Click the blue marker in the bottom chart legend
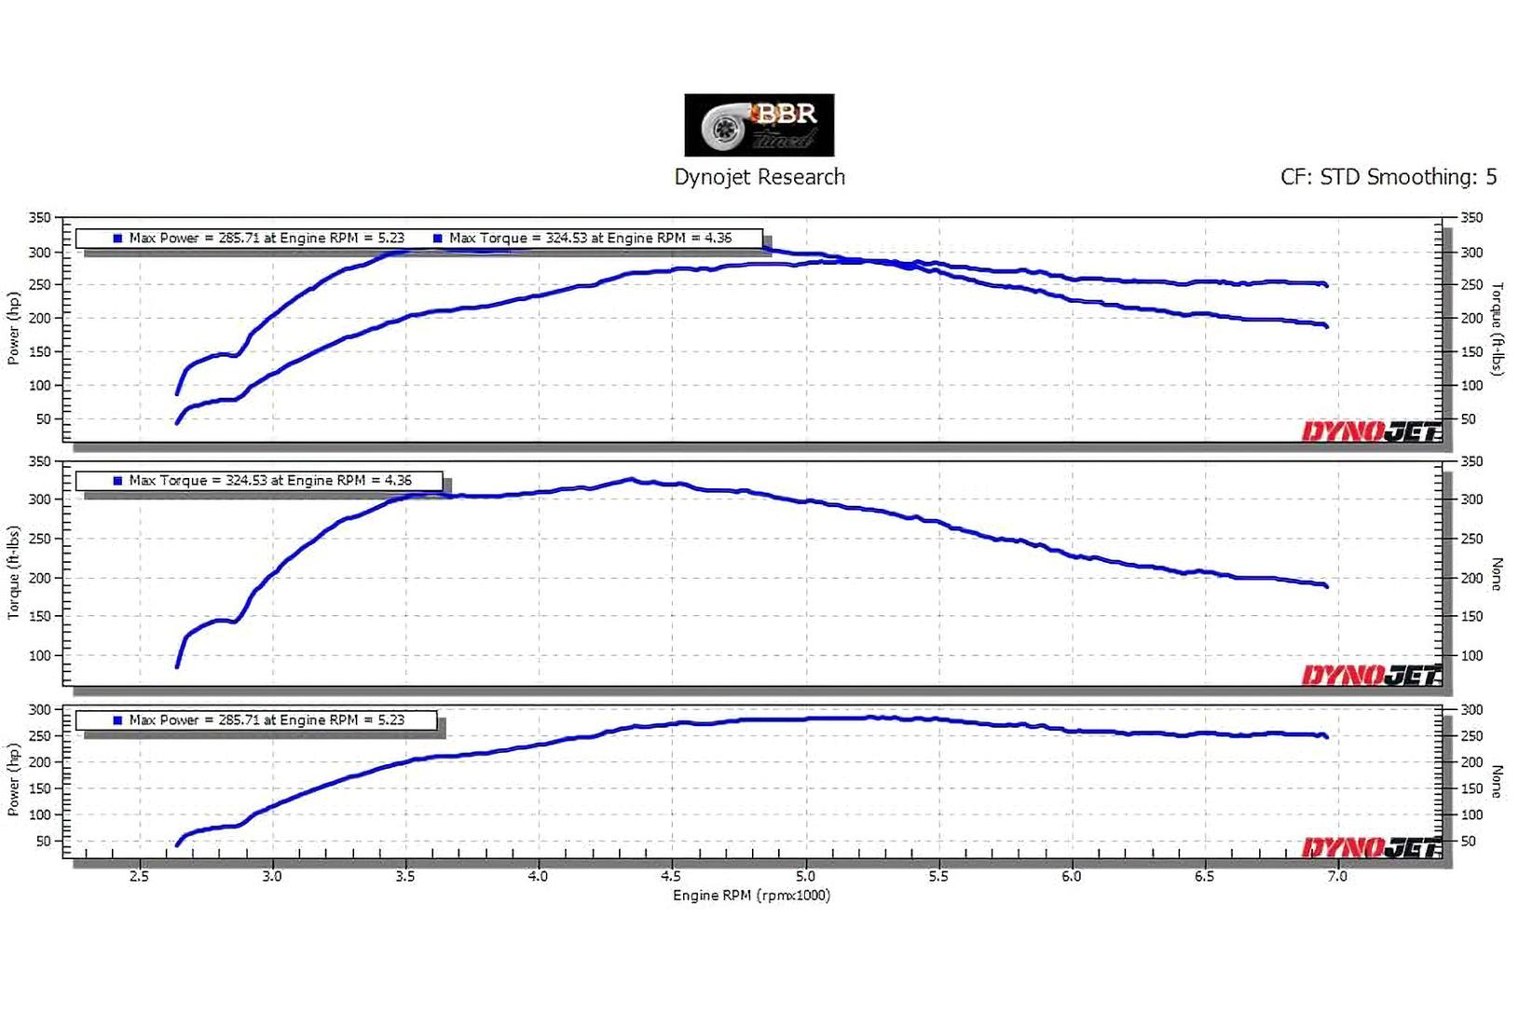1519x1013 pixels. pos(117,720)
